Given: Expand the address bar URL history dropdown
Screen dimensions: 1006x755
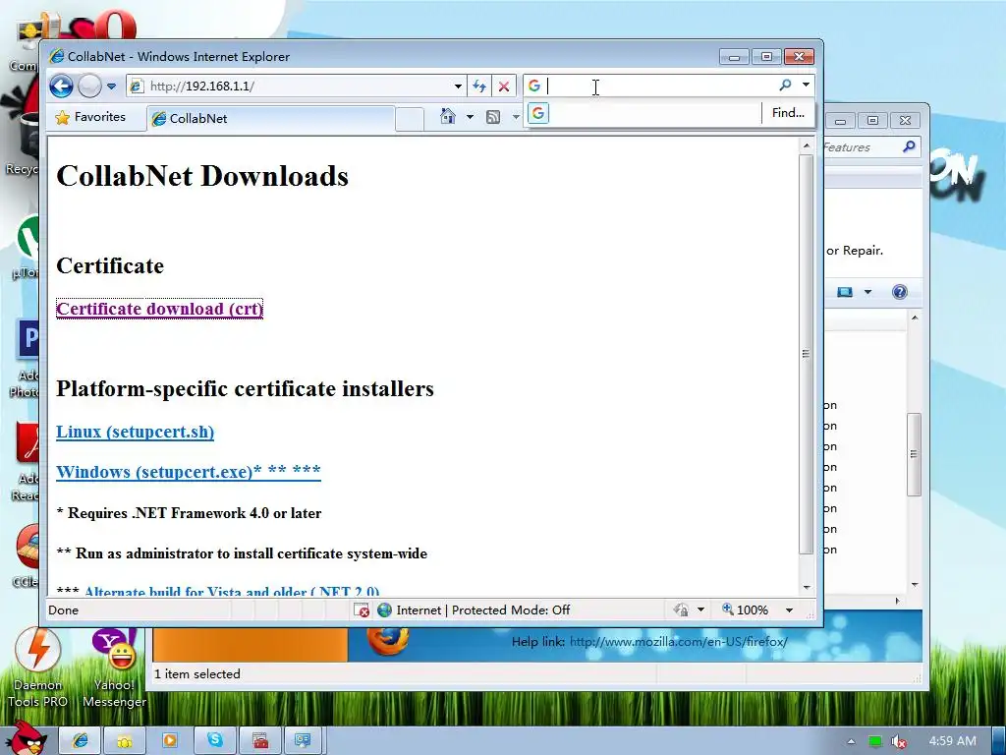Looking at the screenshot, I should click(x=458, y=87).
